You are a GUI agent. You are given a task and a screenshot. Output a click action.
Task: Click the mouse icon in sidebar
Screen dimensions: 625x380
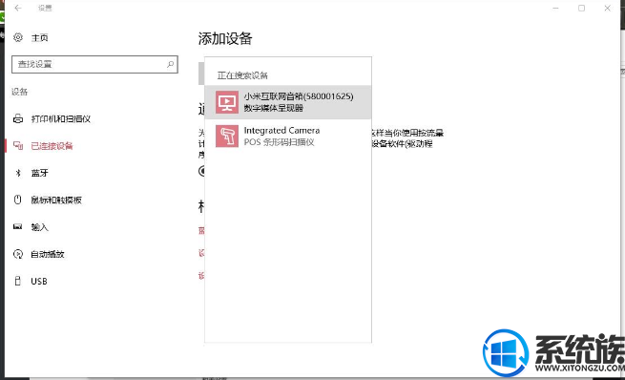pyautogui.click(x=18, y=200)
